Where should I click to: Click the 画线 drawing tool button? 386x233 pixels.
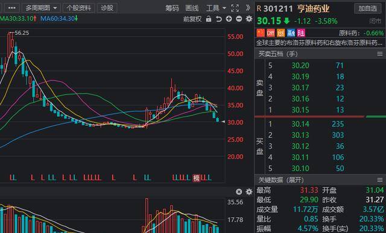pyautogui.click(x=192, y=8)
